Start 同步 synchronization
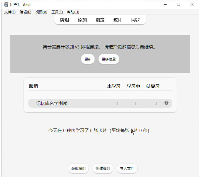 tap(136, 20)
